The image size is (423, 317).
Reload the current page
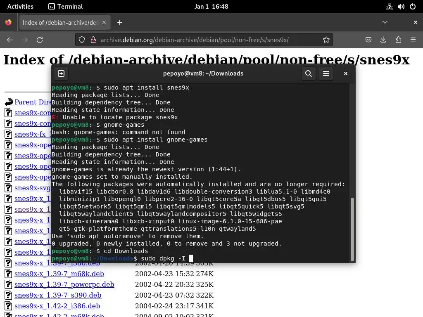pos(40,40)
